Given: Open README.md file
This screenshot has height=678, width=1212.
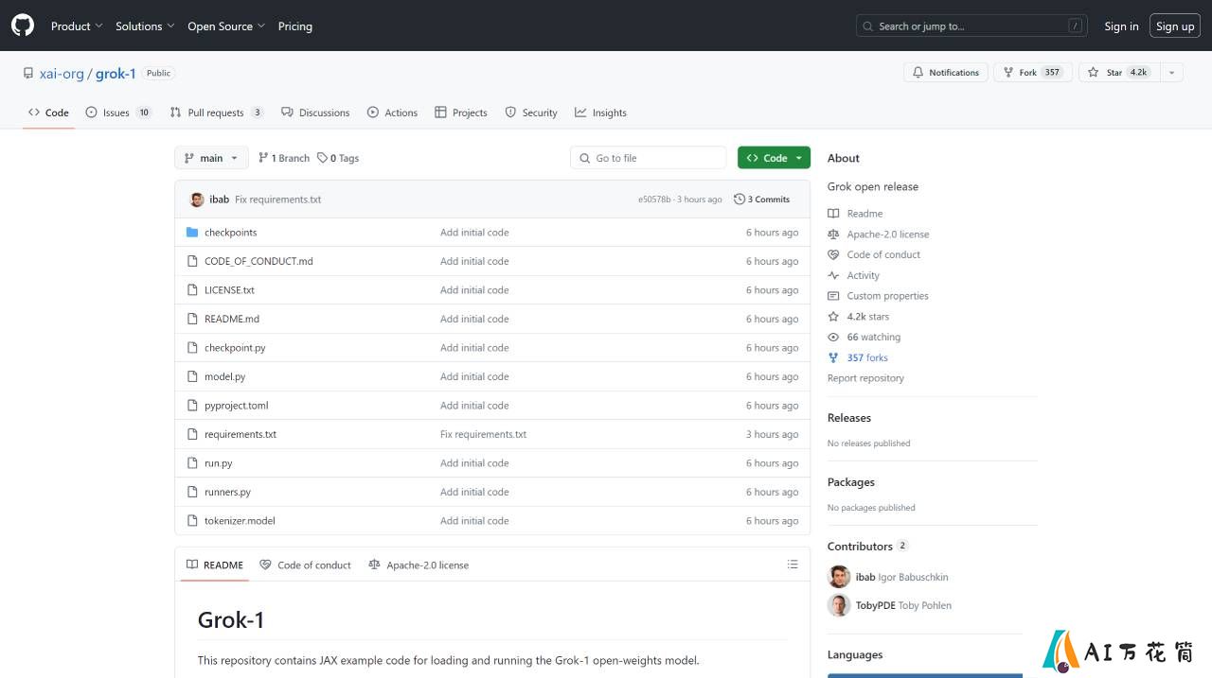Looking at the screenshot, I should (232, 319).
